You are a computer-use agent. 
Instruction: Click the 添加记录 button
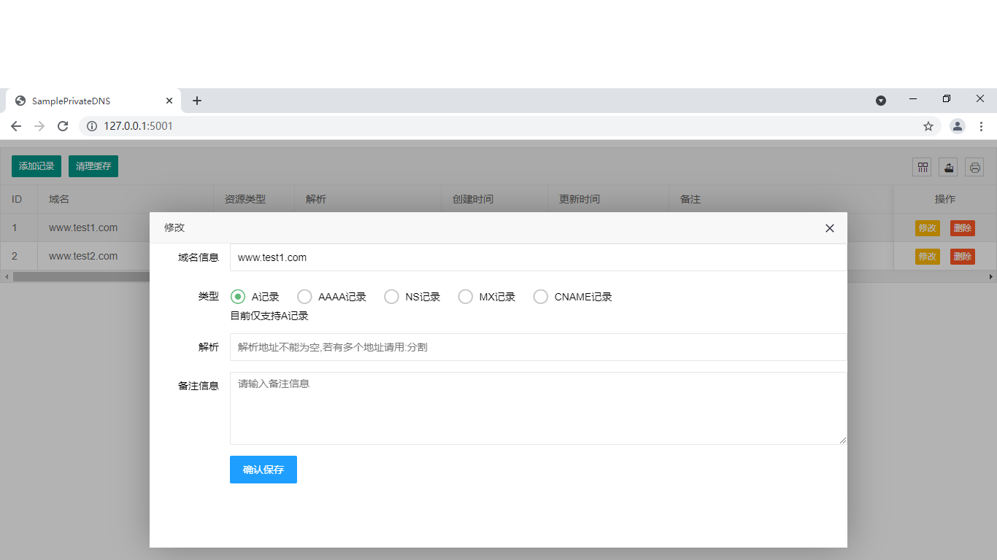click(x=36, y=166)
